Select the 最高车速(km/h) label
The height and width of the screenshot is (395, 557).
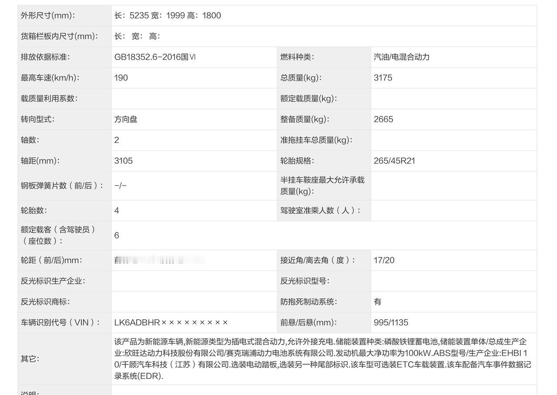(x=50, y=78)
